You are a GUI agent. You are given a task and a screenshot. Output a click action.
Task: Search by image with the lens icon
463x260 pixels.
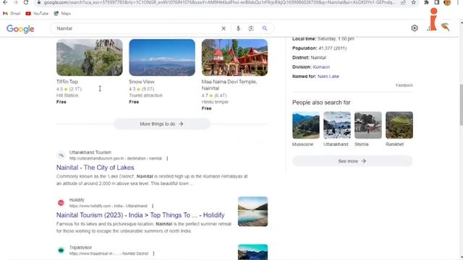pyautogui.click(x=251, y=28)
